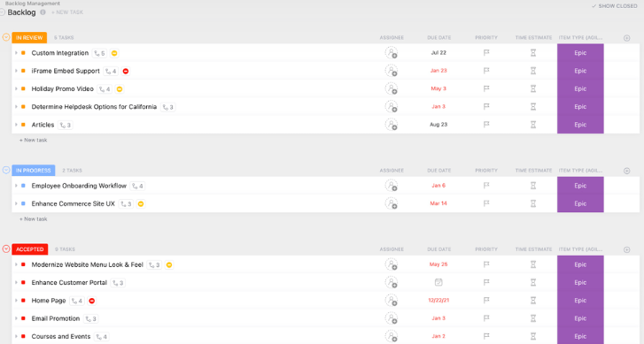Click + New Task beside Backlog title
644x344 pixels.
(67, 12)
